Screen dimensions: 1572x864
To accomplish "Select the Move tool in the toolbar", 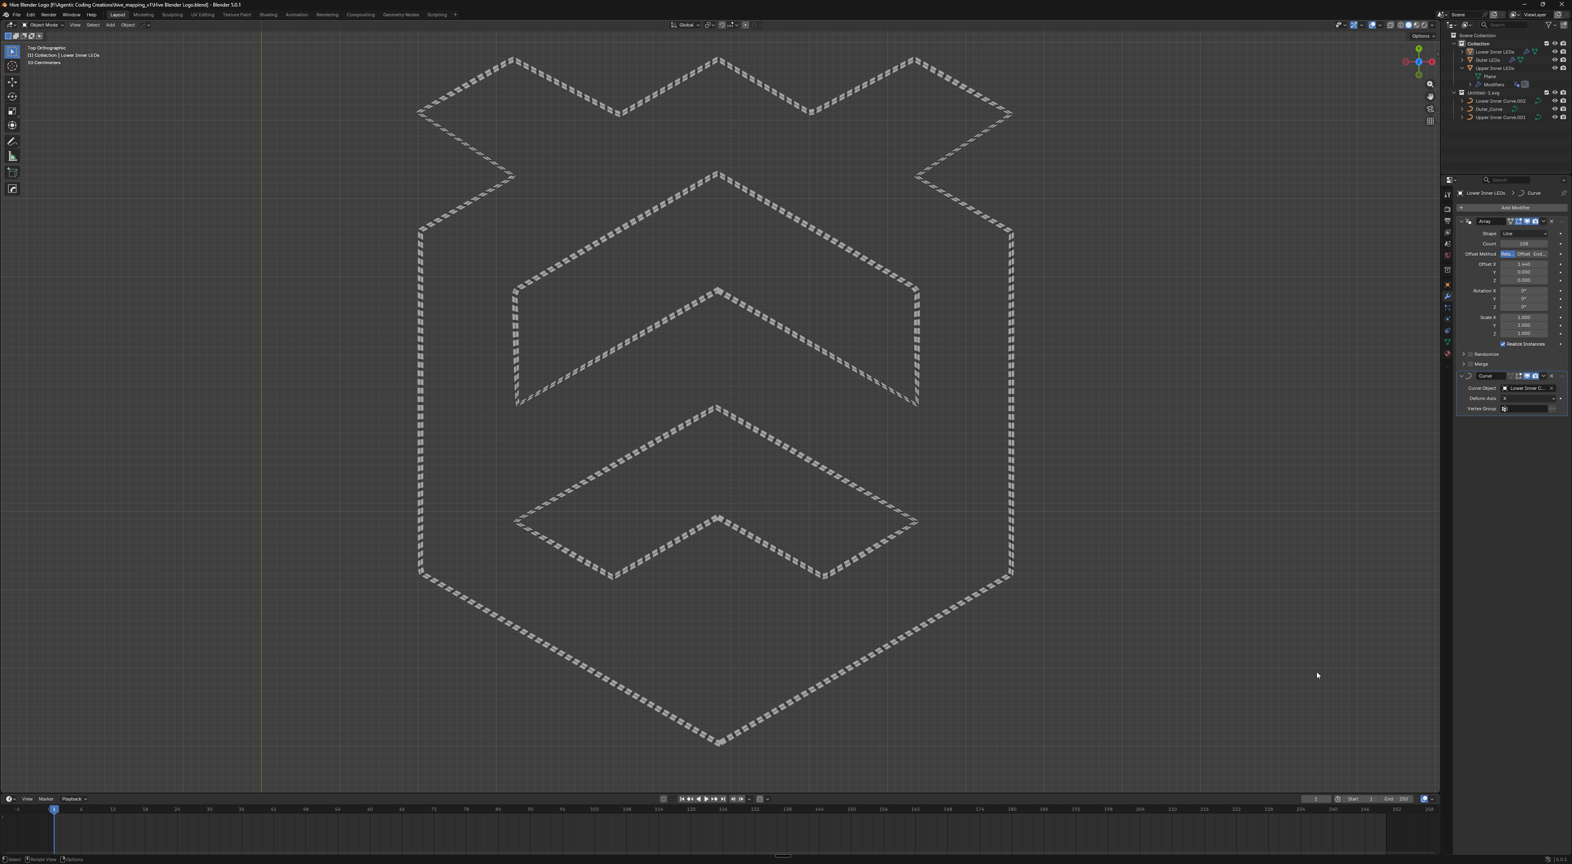I will (x=12, y=82).
